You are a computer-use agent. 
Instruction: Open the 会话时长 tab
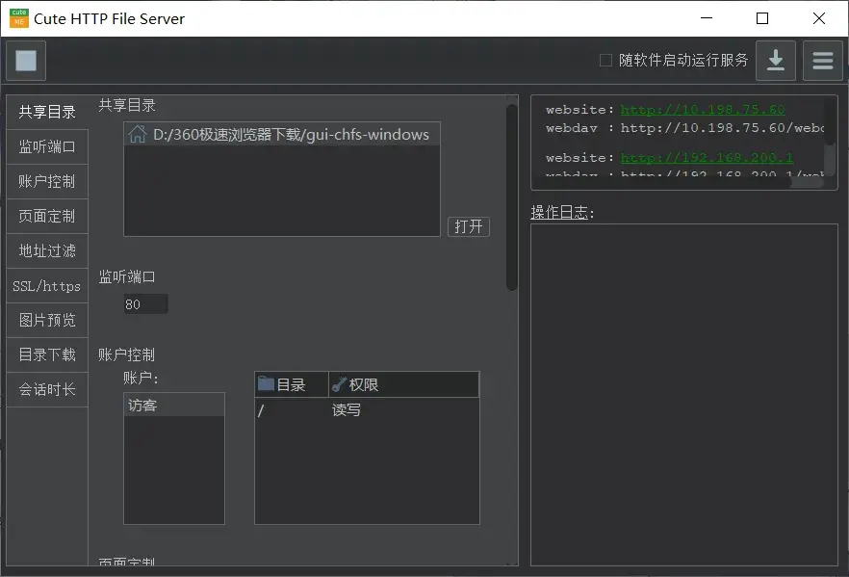coord(47,389)
